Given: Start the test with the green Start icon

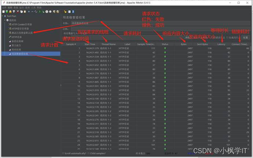Looking at the screenshot, I should (40, 12).
